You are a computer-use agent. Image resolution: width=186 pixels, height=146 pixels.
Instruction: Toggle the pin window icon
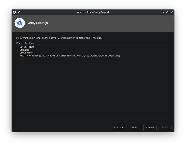(19, 12)
